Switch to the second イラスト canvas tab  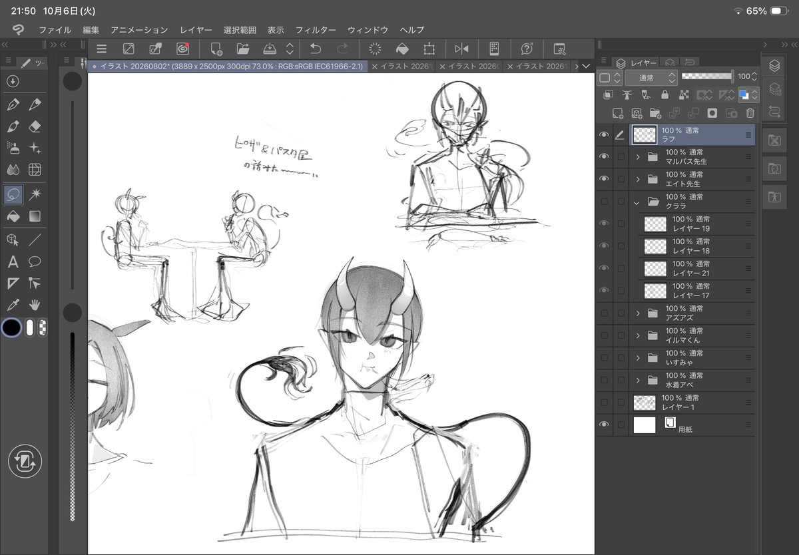[x=402, y=67]
